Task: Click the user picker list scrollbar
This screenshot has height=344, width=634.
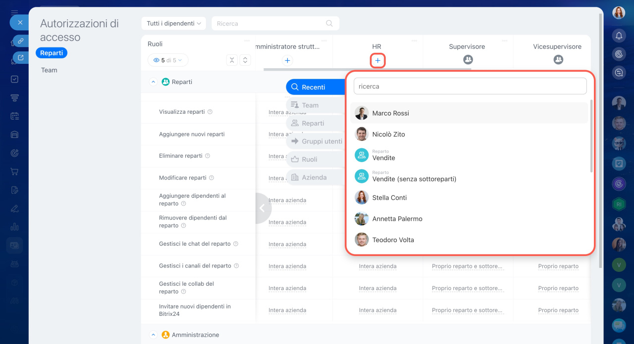Action: (591, 137)
